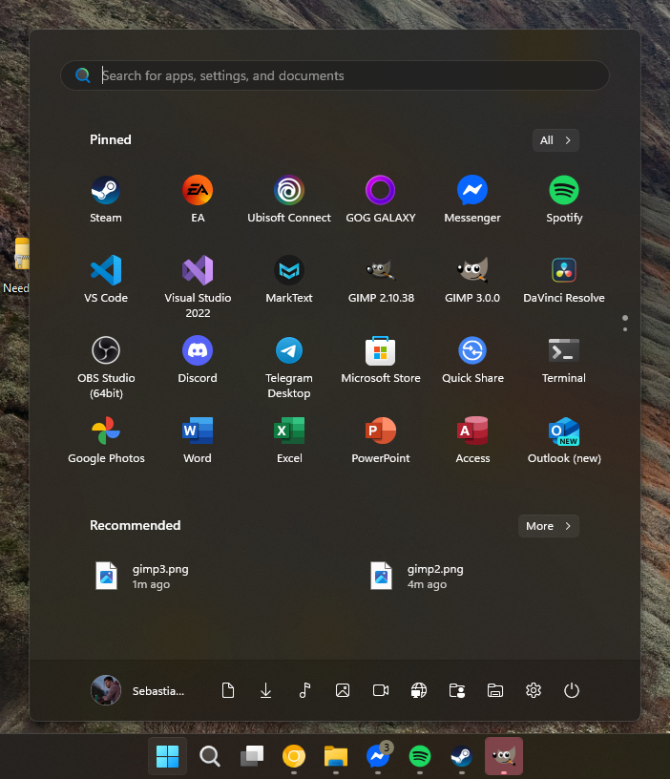Open Access database app
The width and height of the screenshot is (670, 779).
(472, 440)
